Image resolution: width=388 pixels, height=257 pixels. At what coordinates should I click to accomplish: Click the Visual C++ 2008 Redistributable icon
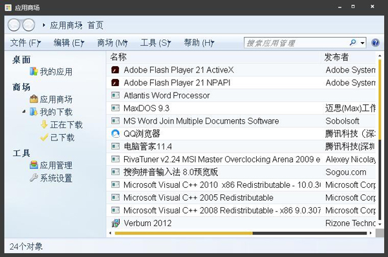tap(115, 210)
